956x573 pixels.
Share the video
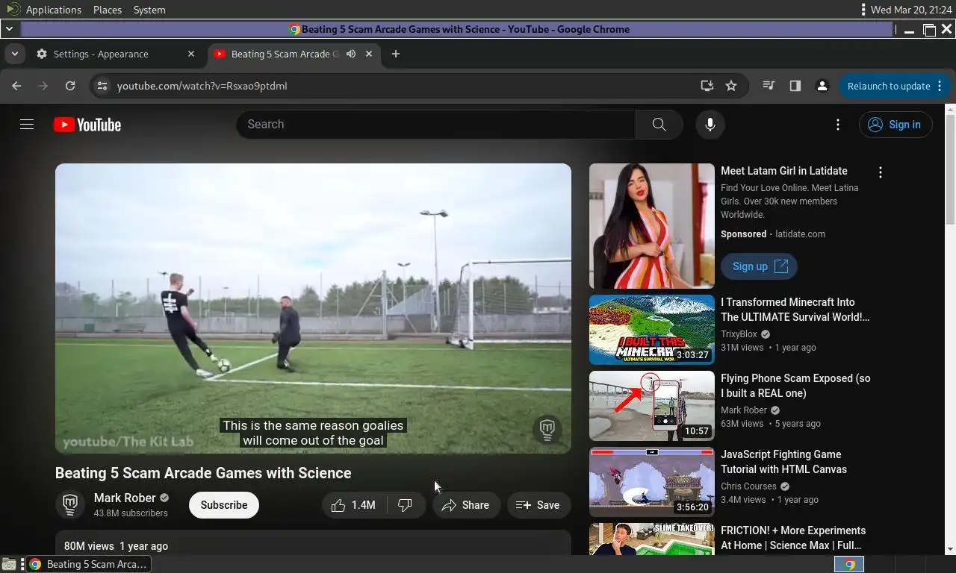(x=465, y=505)
